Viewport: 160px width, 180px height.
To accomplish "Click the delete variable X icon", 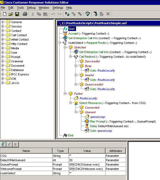I will pos(15,144).
